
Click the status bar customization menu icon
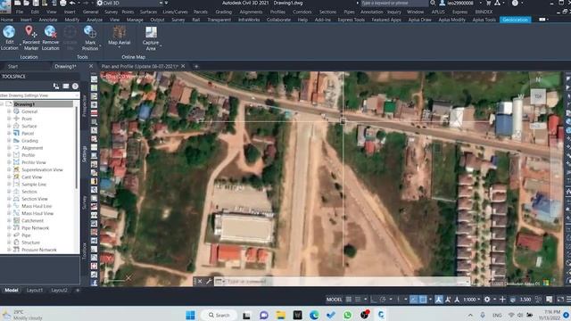(568, 300)
